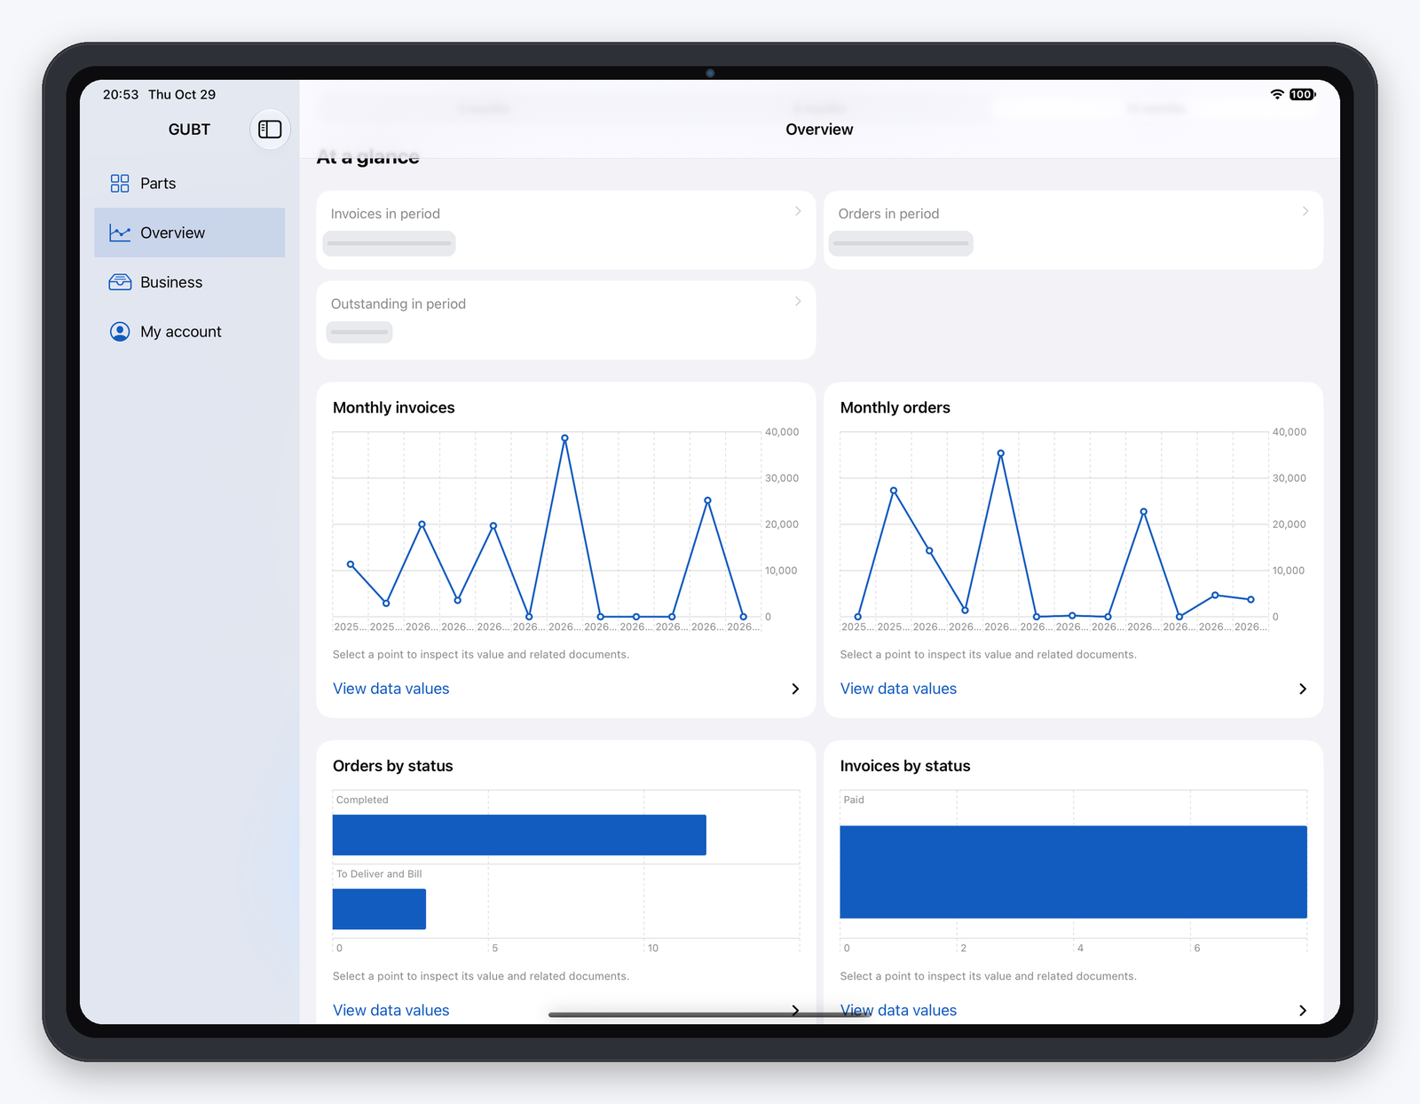Open chevron under Monthly invoices chart
1420x1104 pixels.
795,689
